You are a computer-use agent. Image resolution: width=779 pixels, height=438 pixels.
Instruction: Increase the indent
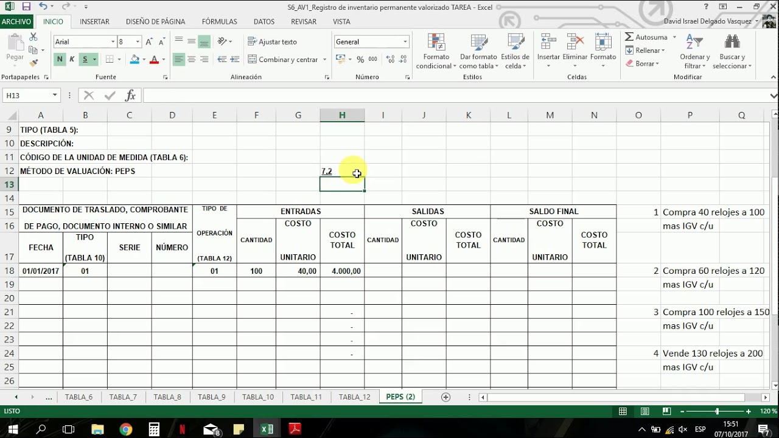(x=235, y=59)
